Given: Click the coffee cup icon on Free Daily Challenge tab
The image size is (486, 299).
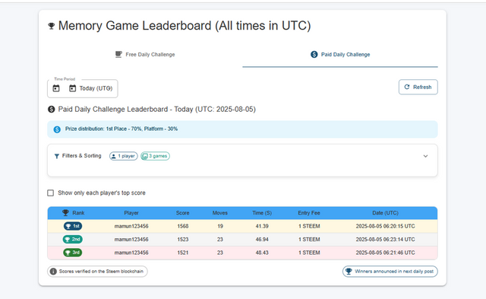Looking at the screenshot, I should tap(118, 55).
